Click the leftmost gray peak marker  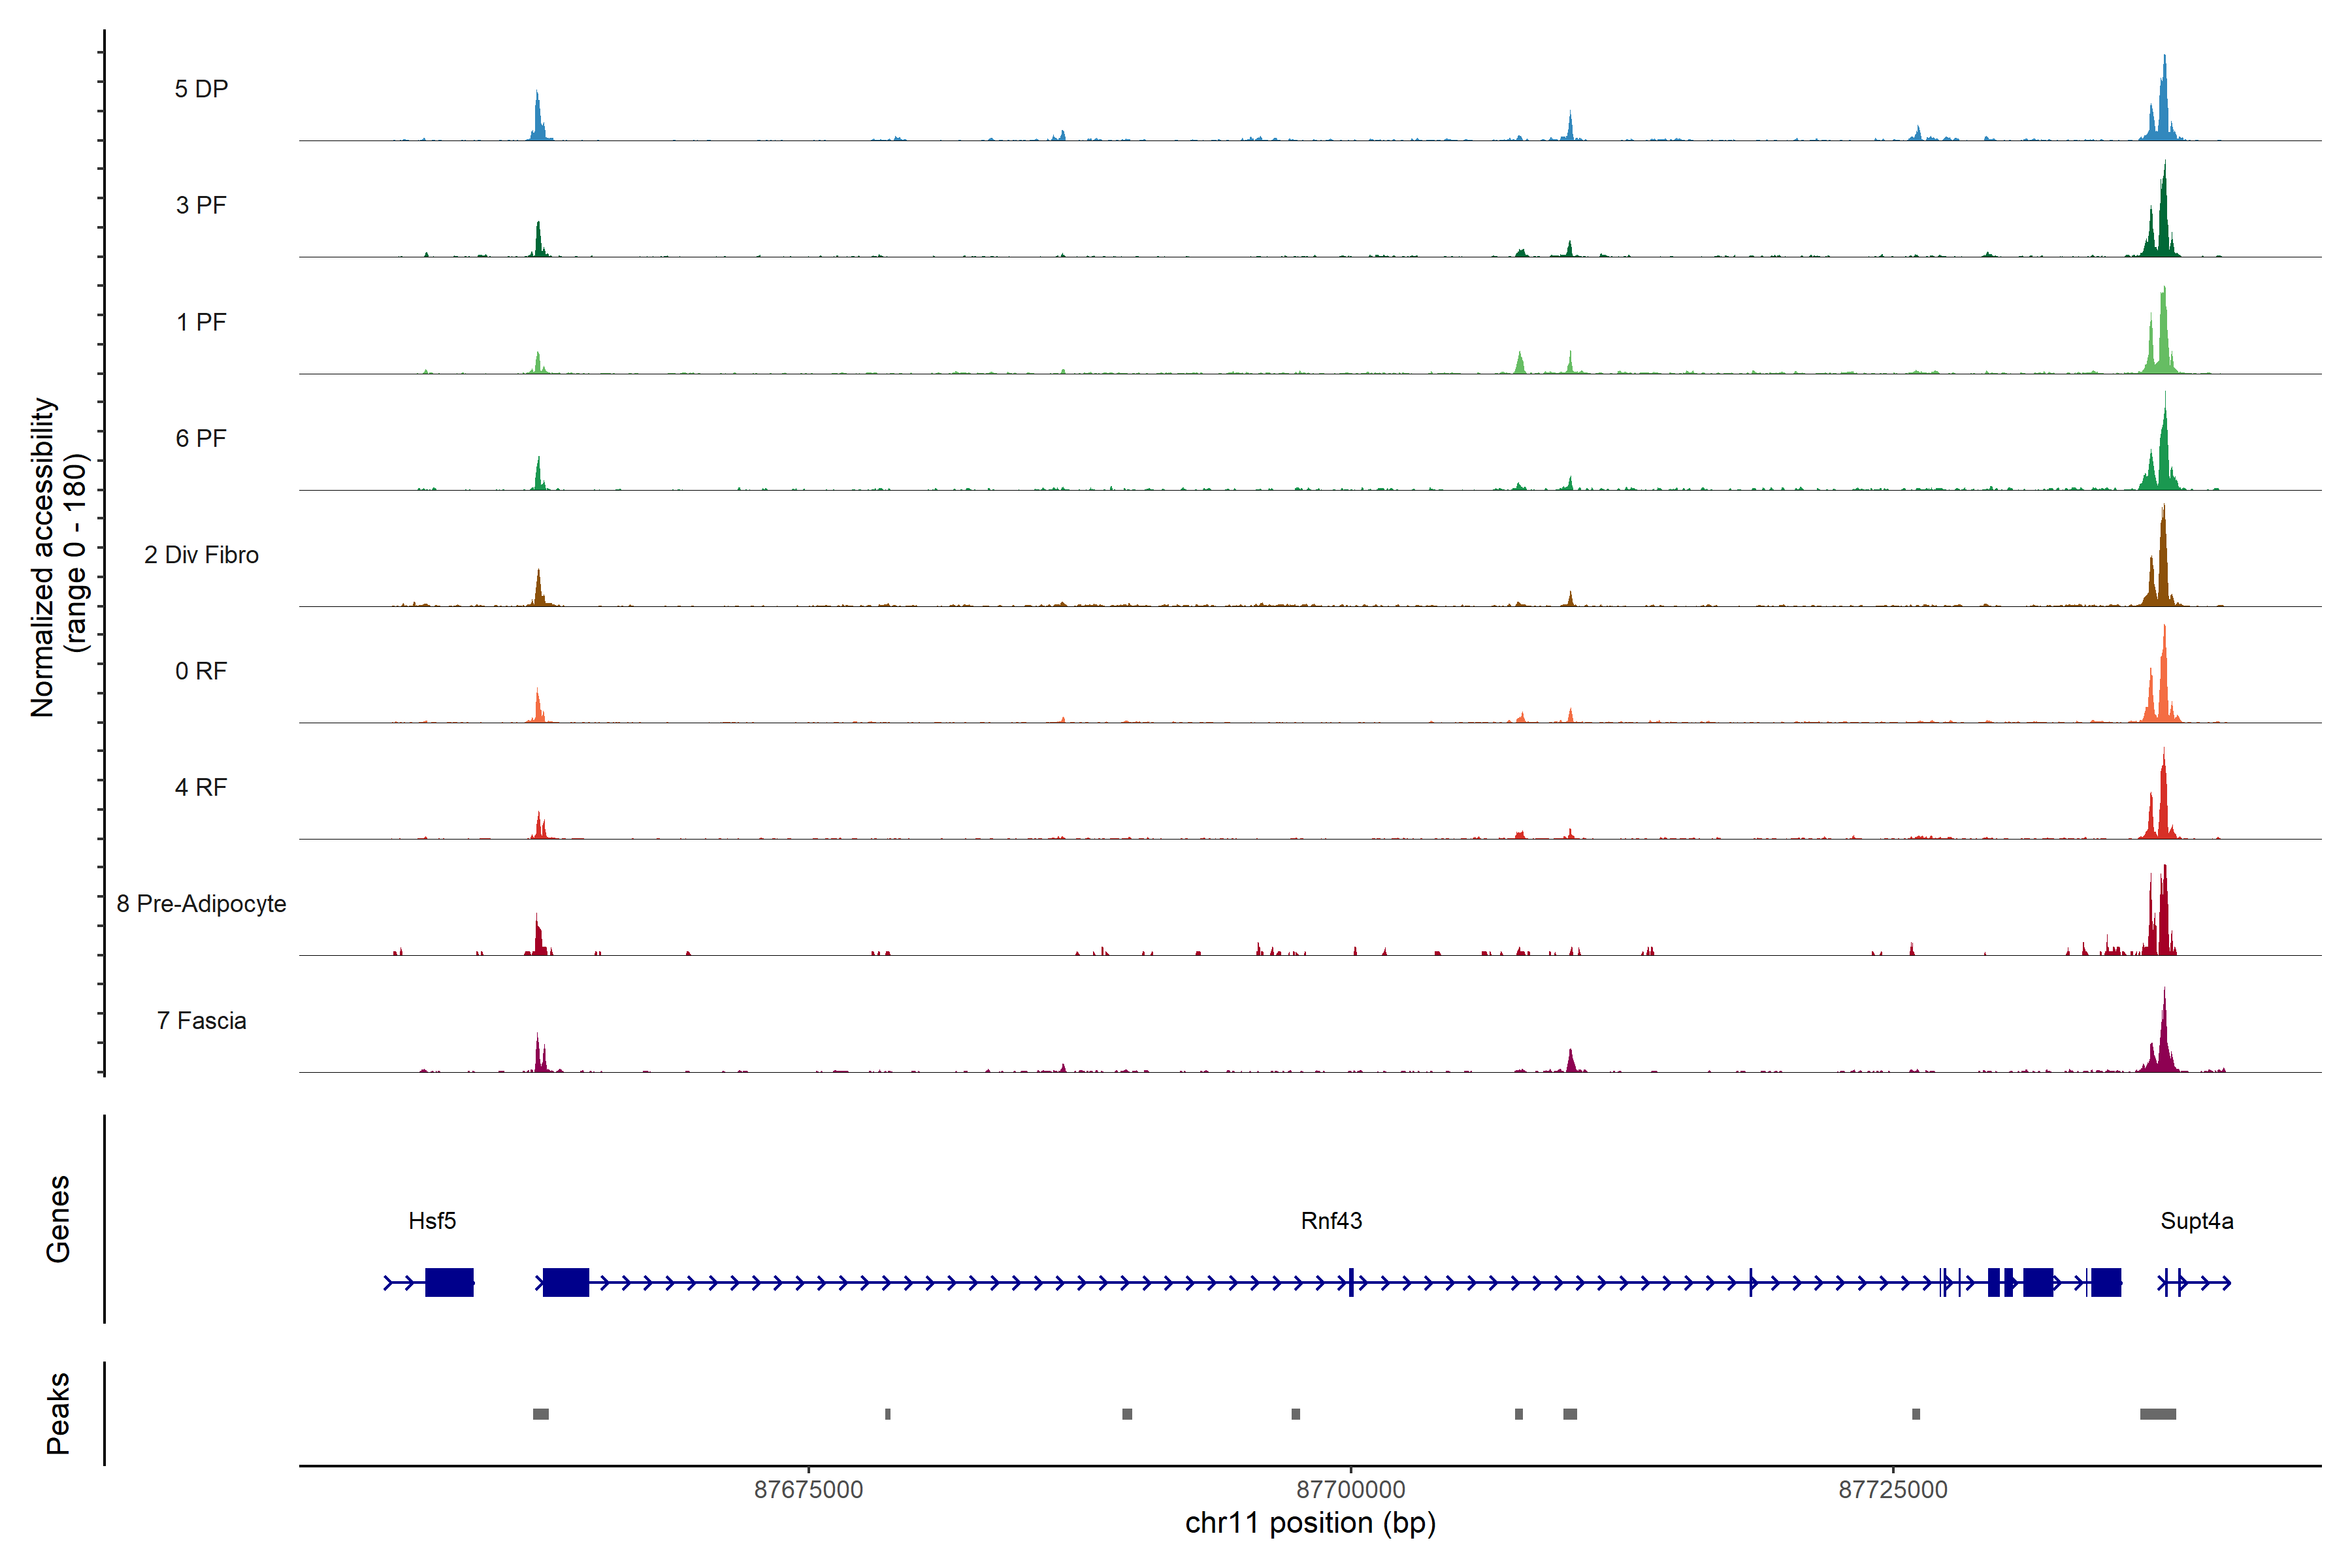[541, 1414]
